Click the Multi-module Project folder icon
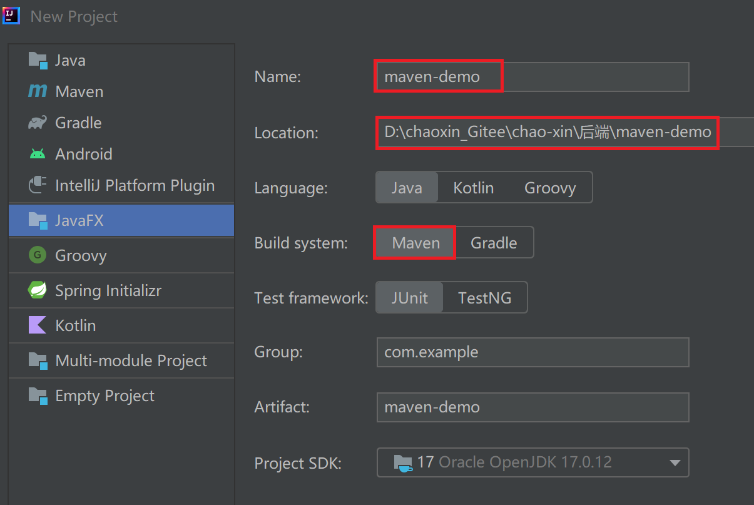 point(38,360)
